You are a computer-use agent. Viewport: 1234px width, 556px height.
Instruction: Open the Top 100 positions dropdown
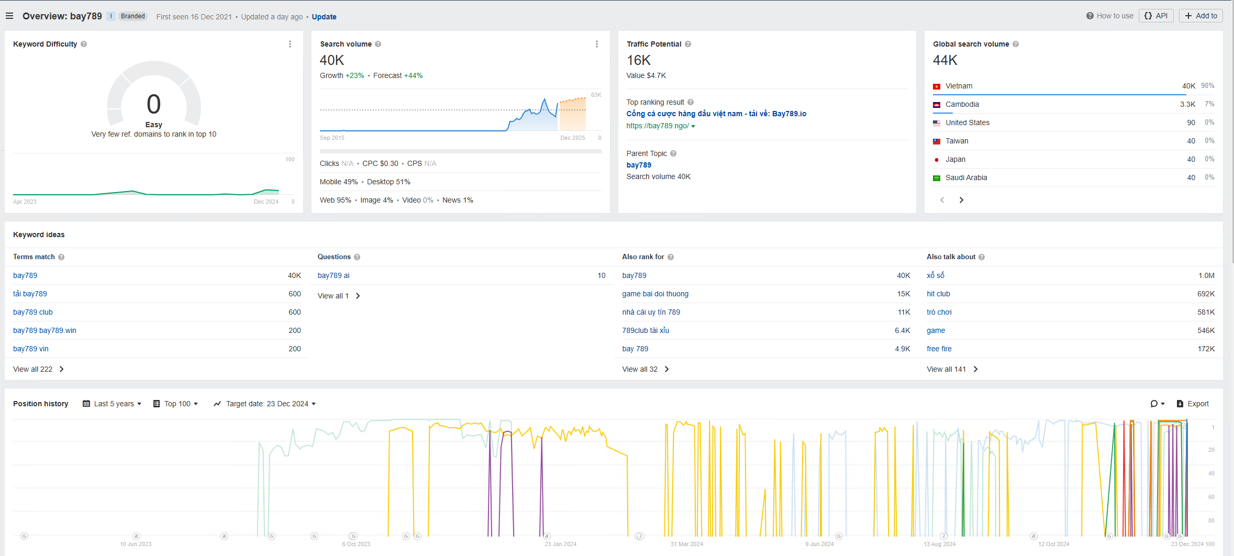[x=175, y=404]
